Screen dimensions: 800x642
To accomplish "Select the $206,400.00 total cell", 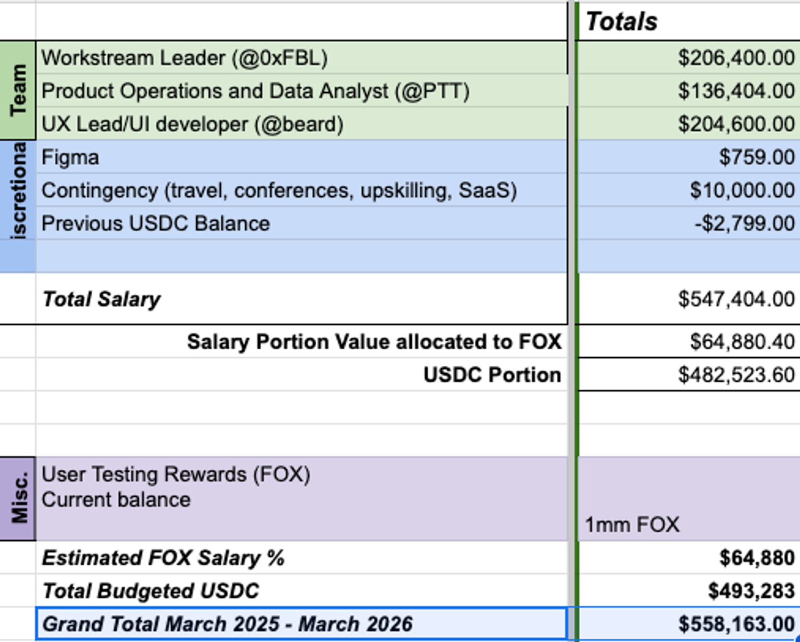I will [688, 58].
